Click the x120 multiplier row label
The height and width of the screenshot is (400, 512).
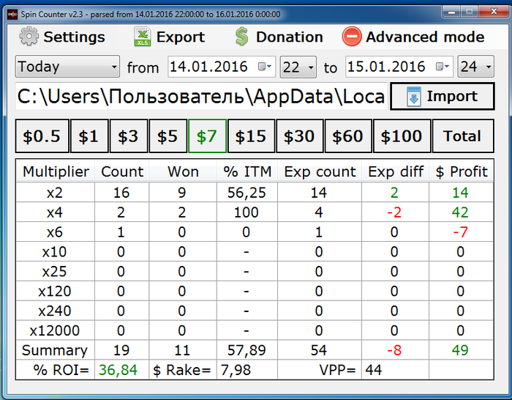coord(55,291)
